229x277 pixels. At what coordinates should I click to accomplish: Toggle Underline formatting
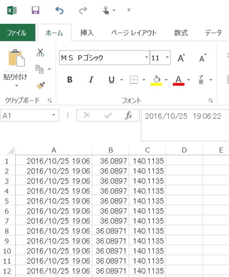click(112, 80)
